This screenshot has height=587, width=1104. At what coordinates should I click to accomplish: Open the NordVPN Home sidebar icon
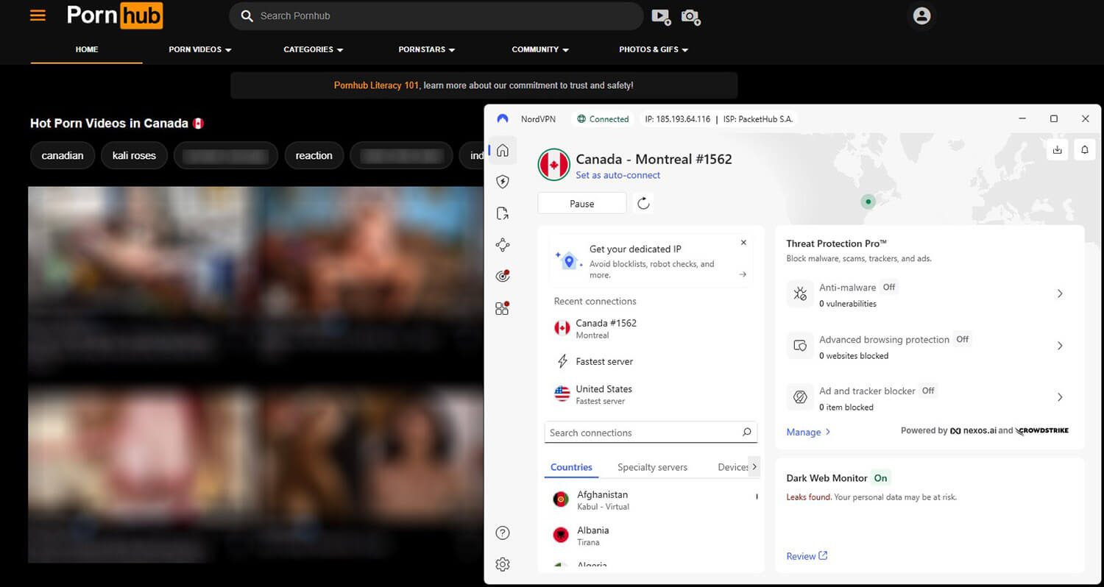tap(503, 149)
